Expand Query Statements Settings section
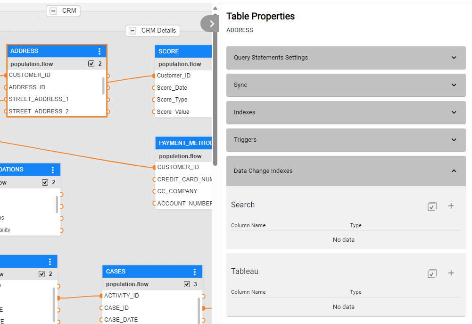The height and width of the screenshot is (324, 472). click(x=346, y=58)
